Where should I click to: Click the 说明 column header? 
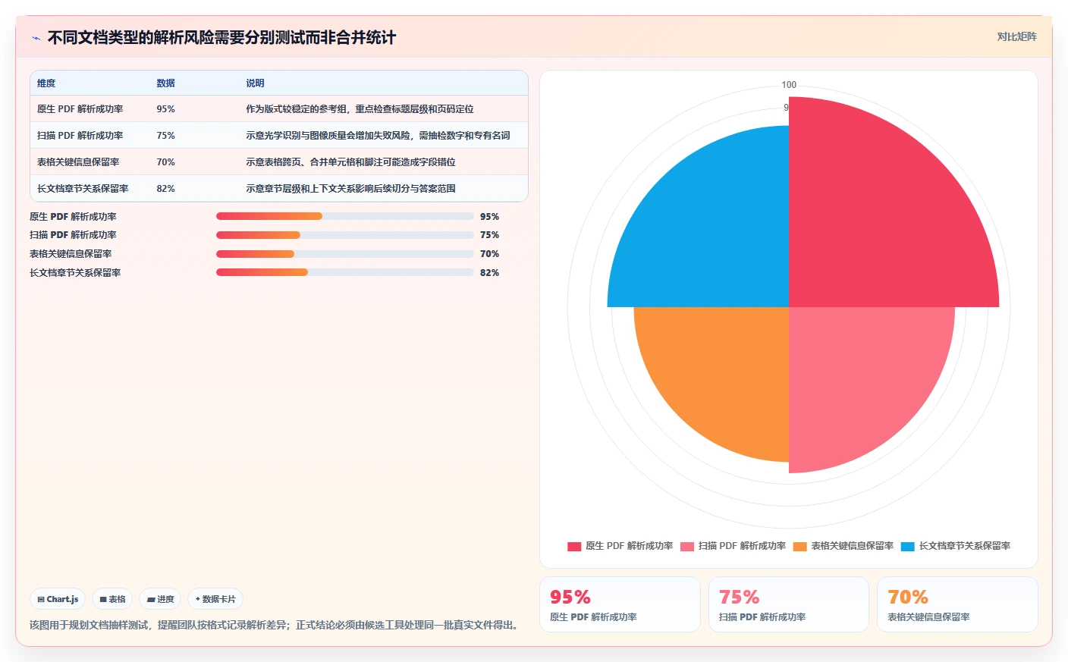tap(256, 83)
